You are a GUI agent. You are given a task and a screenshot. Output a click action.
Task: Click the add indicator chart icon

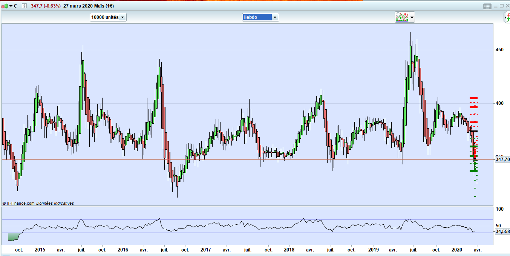(402, 17)
